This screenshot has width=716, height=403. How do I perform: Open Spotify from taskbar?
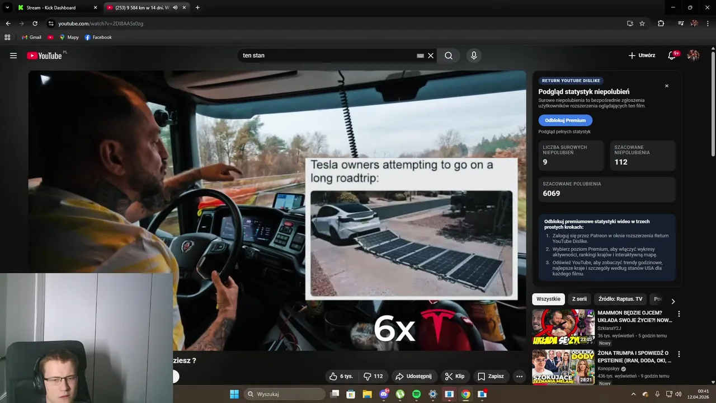click(x=416, y=394)
